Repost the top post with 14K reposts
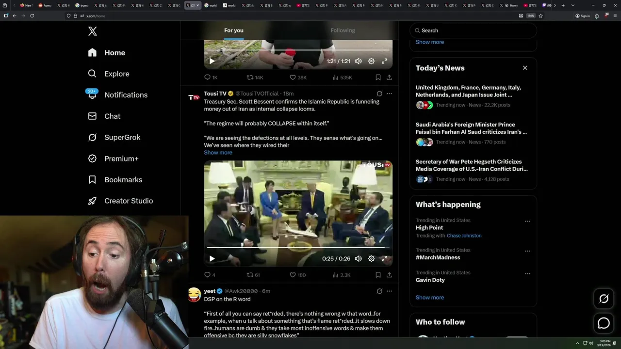The height and width of the screenshot is (349, 621). (x=255, y=78)
